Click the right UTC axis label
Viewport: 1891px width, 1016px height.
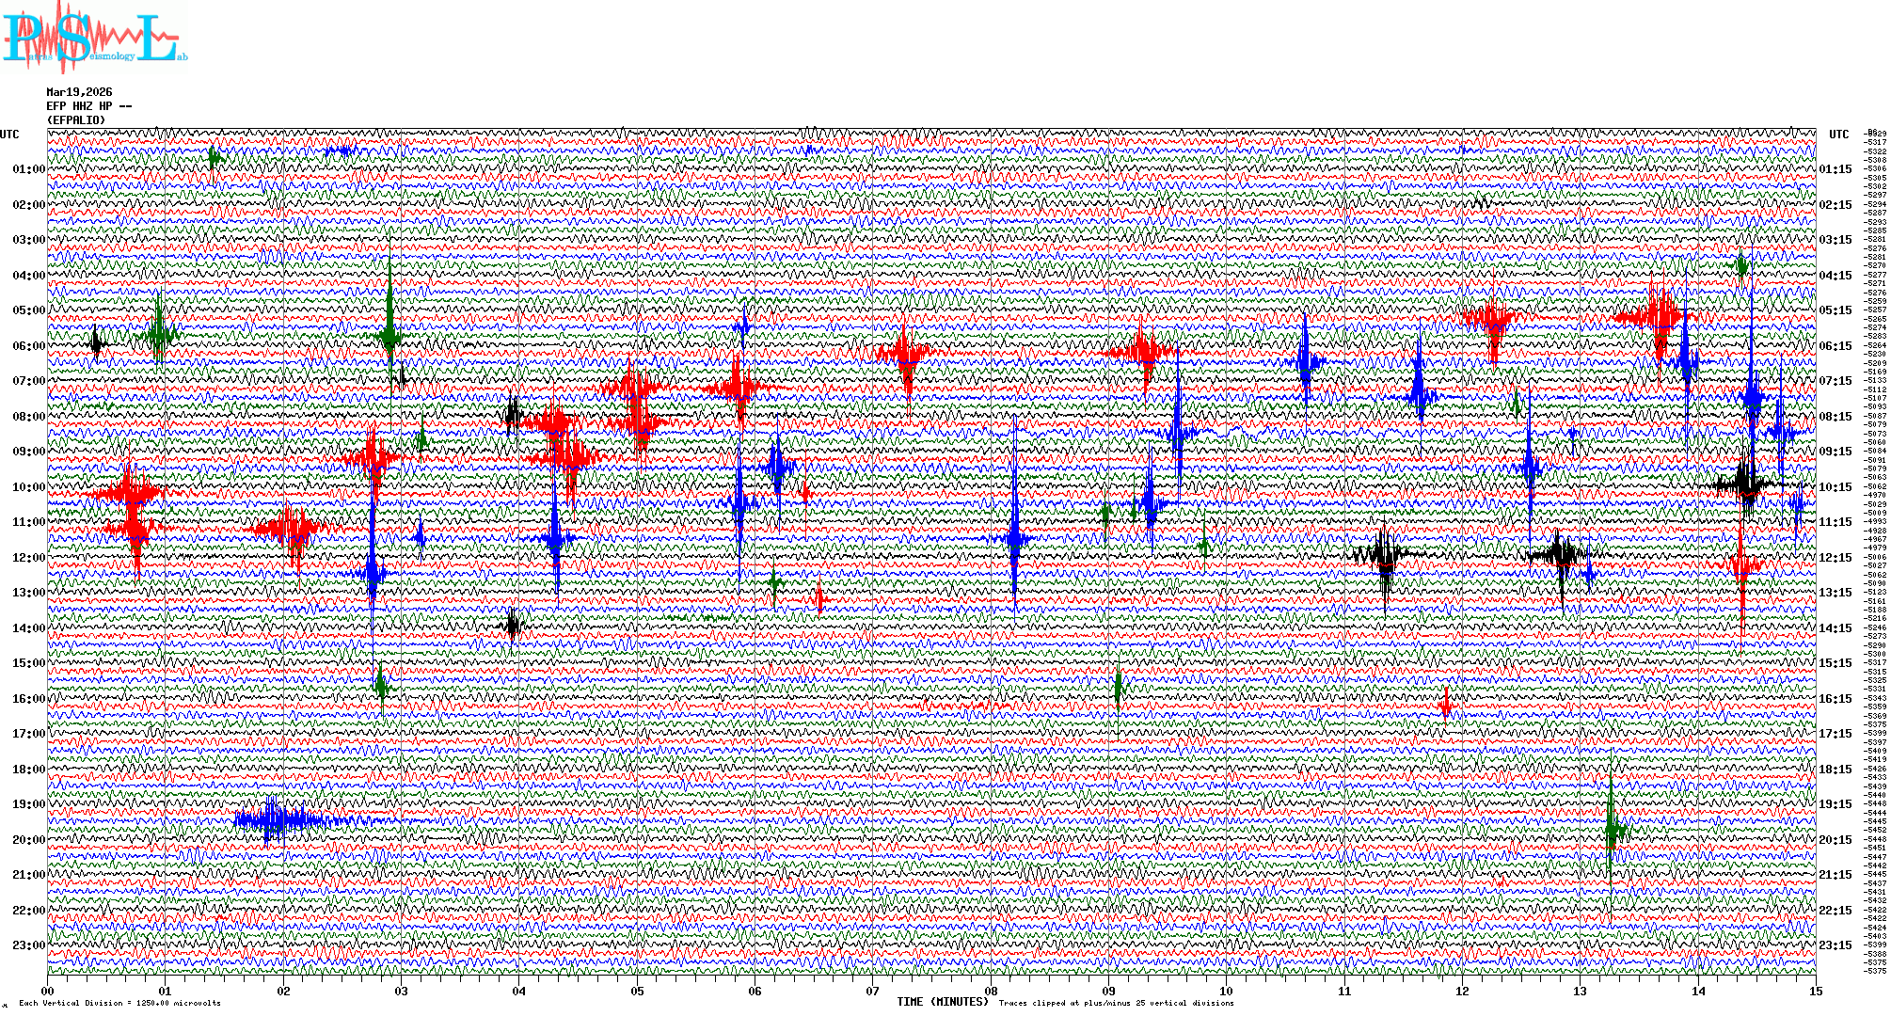click(1838, 135)
